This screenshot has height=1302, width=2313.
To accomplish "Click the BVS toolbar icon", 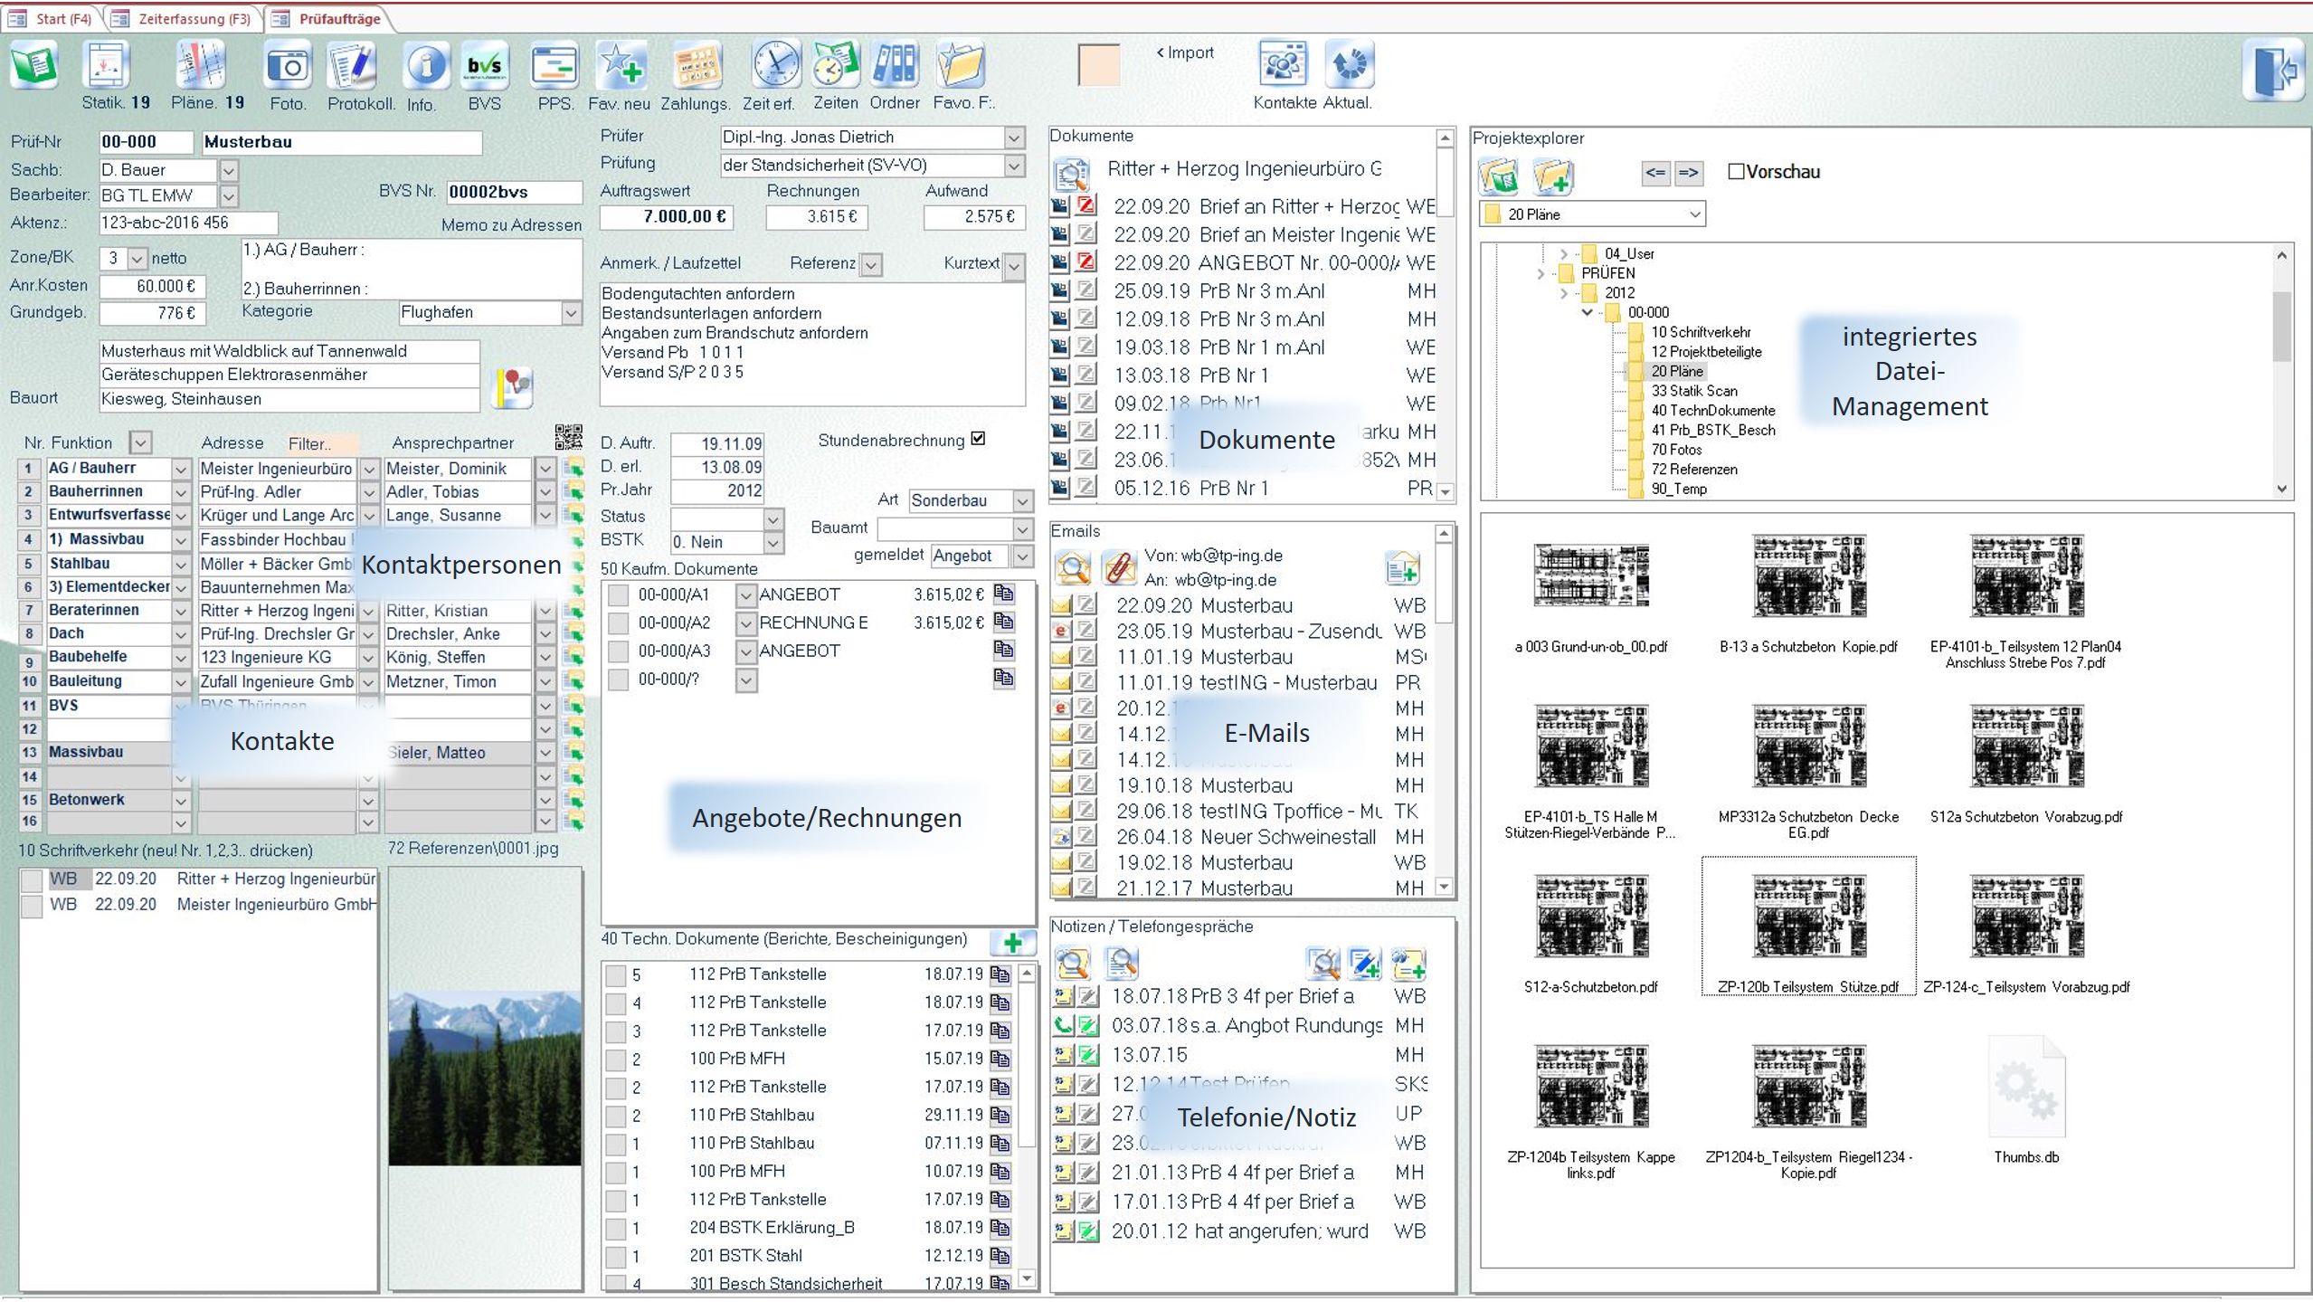I will pos(484,67).
